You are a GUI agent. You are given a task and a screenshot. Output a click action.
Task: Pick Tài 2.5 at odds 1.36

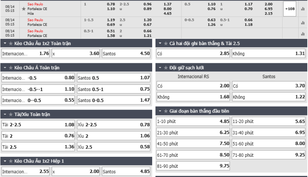(38, 147)
